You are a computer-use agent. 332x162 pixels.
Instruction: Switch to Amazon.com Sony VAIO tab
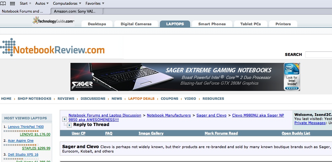[77, 11]
